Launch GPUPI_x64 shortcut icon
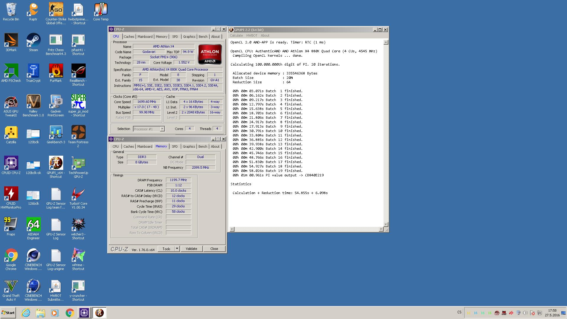The height and width of the screenshot is (319, 567). pyautogui.click(x=56, y=167)
